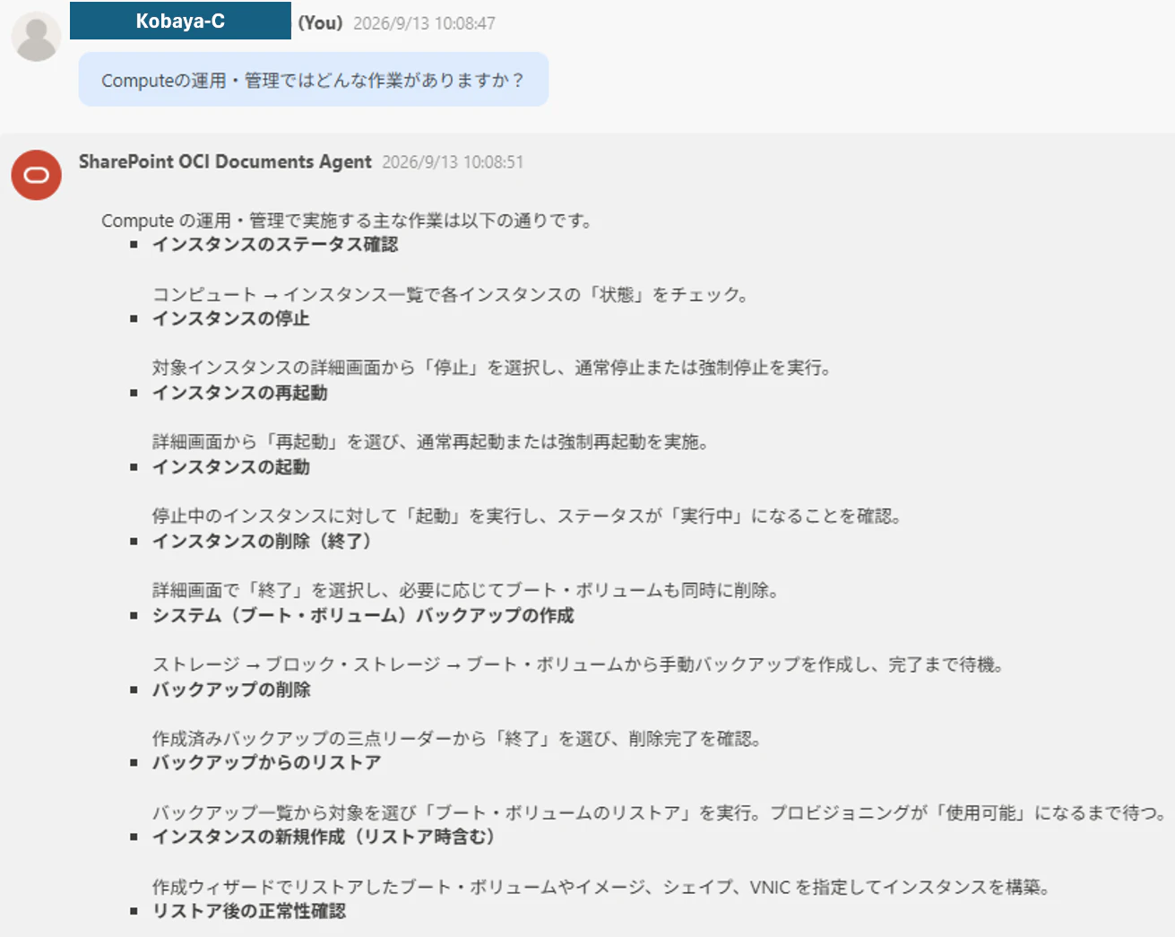Click the text '詳細画面で「終了」を選択し'
The width and height of the screenshot is (1175, 937).
tap(266, 590)
